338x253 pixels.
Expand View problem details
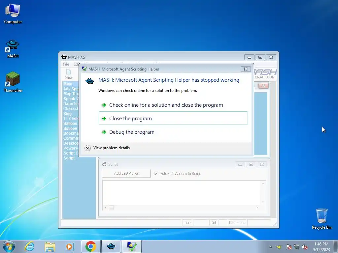tap(107, 148)
